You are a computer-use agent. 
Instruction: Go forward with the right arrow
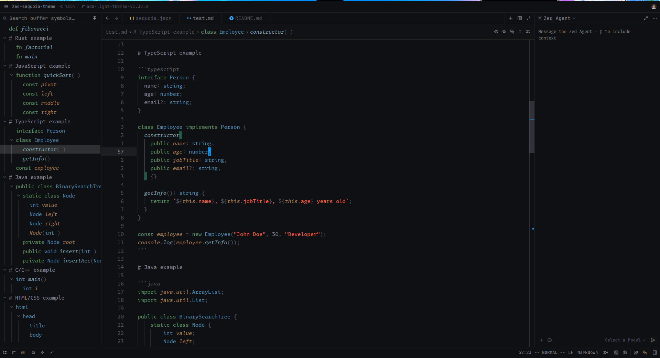click(116, 18)
